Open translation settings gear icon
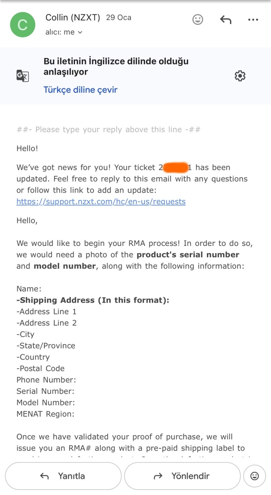This screenshot has height=495, width=271. (240, 76)
